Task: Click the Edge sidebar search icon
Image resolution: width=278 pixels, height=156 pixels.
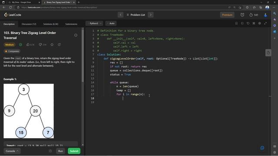Action: [x=275, y=13]
